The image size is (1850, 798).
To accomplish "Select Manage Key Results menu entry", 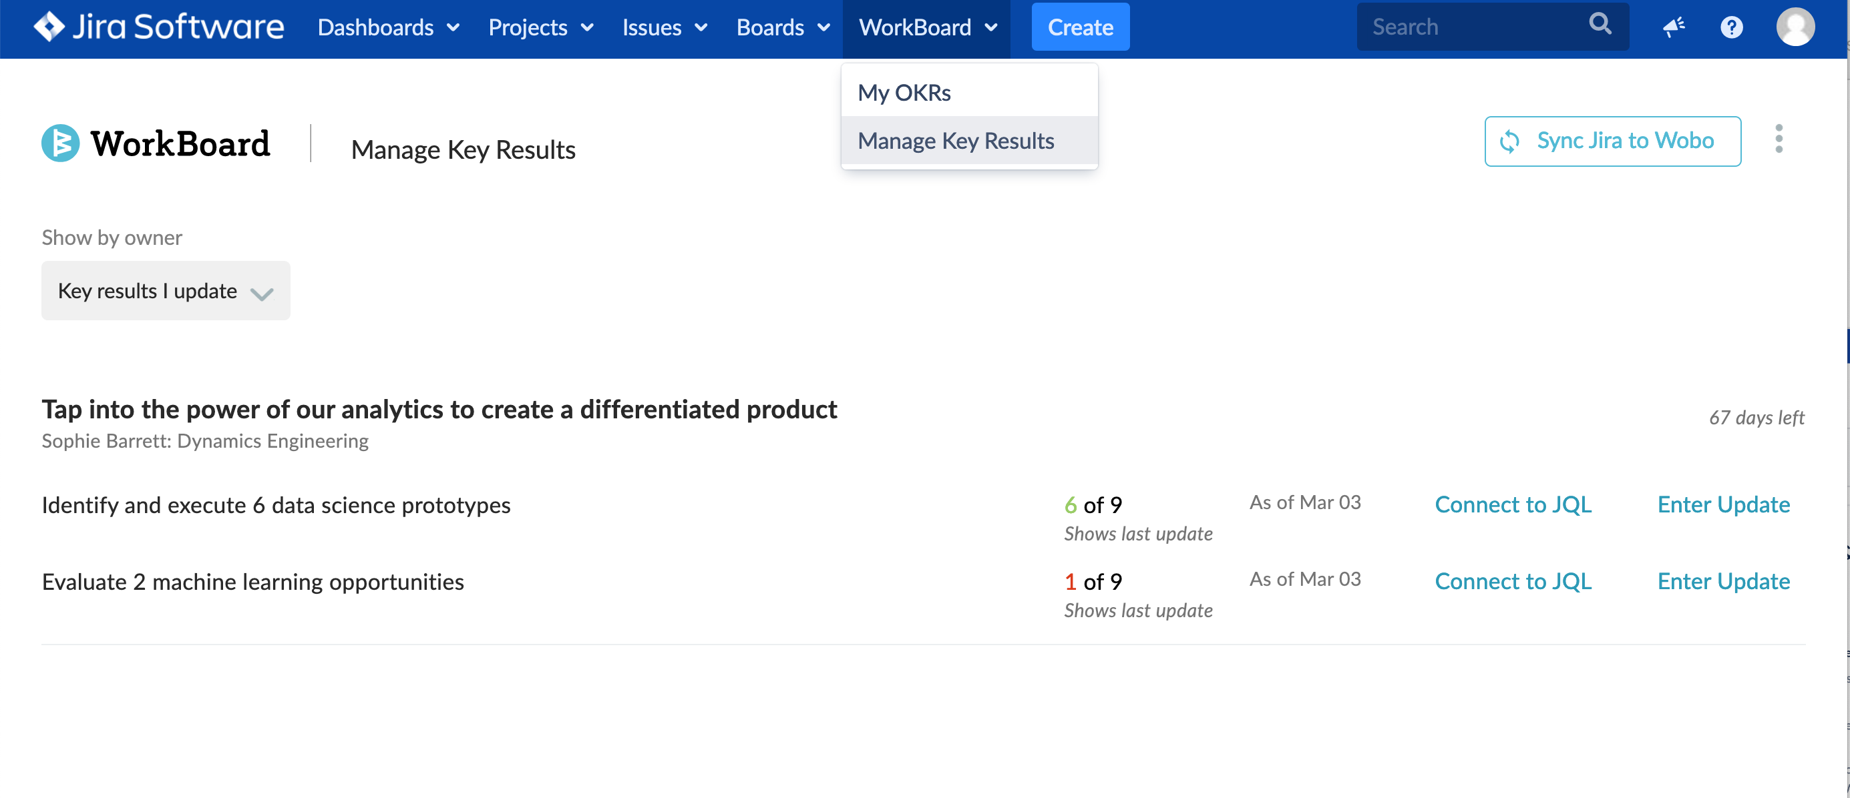I will pos(970,140).
